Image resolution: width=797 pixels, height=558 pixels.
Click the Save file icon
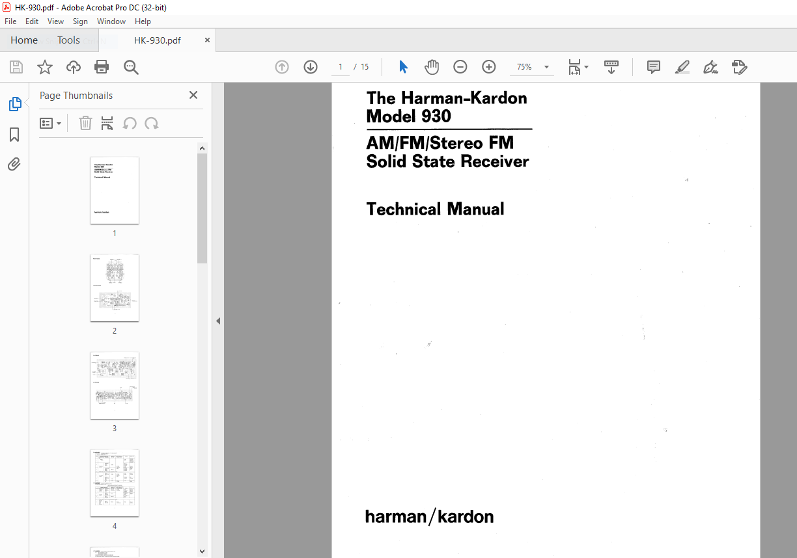click(x=16, y=67)
